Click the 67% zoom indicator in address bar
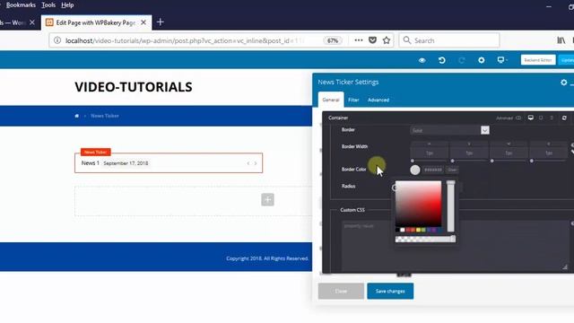The height and width of the screenshot is (323, 574). pos(333,40)
